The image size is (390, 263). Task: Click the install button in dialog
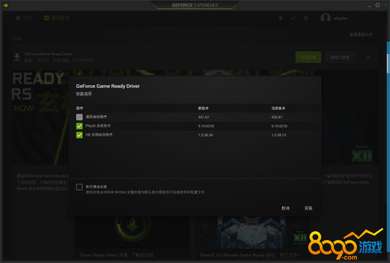pyautogui.click(x=308, y=208)
